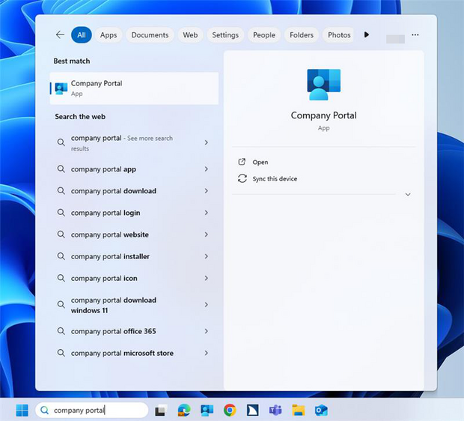
Task: Select 'company portal icon' suggestion
Action: [134, 278]
